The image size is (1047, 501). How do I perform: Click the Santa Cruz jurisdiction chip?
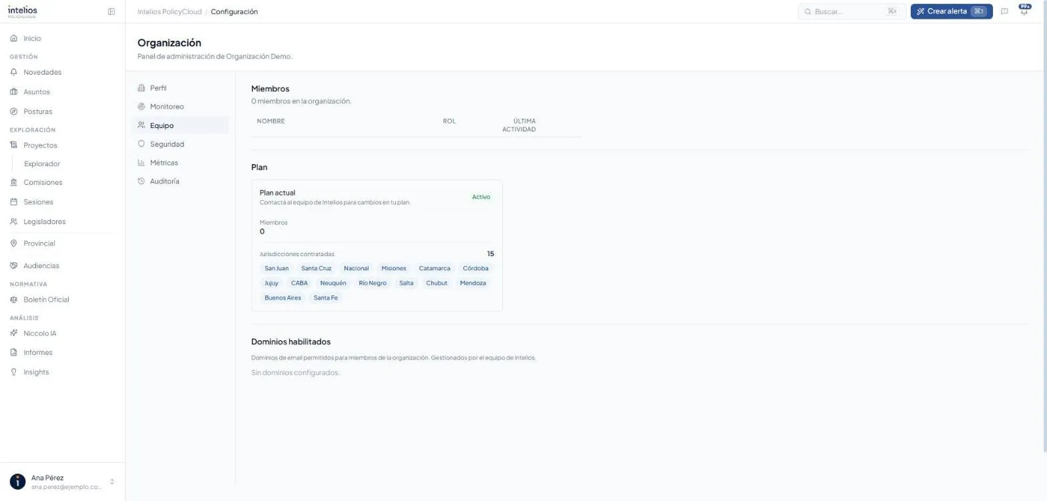[x=316, y=268]
